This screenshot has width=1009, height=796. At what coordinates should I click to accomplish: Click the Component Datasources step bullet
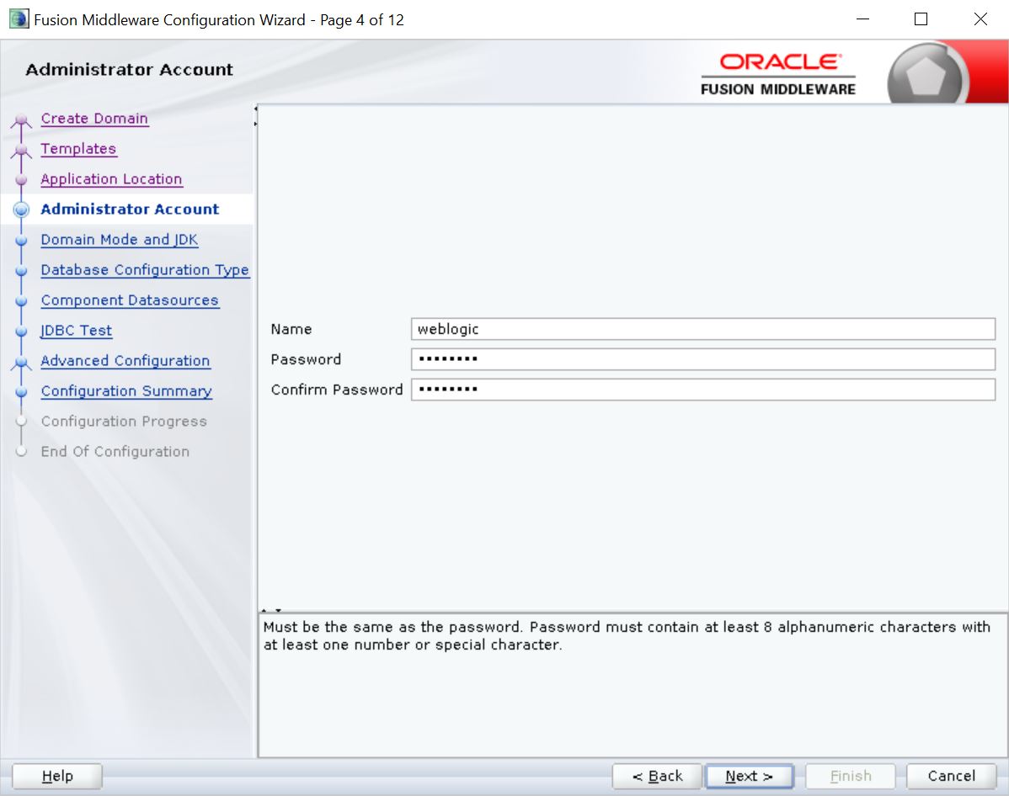[21, 301]
